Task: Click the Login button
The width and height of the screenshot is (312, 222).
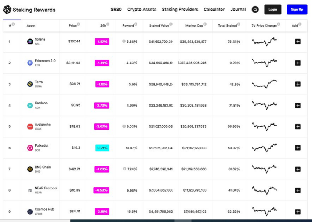Action: point(273,10)
